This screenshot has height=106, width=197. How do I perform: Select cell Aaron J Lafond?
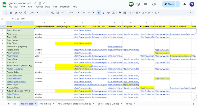coord(20,30)
